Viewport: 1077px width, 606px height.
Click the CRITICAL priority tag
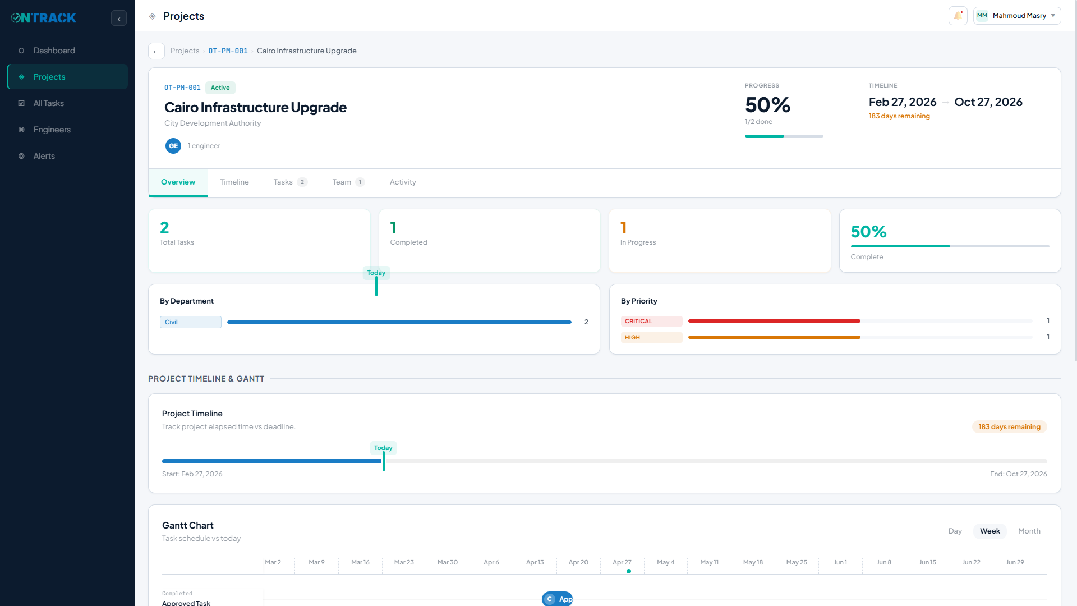pyautogui.click(x=651, y=322)
